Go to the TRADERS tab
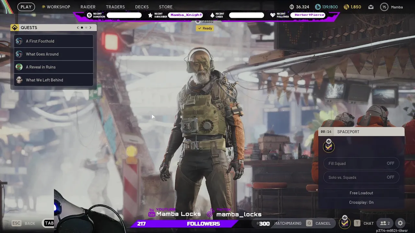Screen dimensions: 415x233 115,7
